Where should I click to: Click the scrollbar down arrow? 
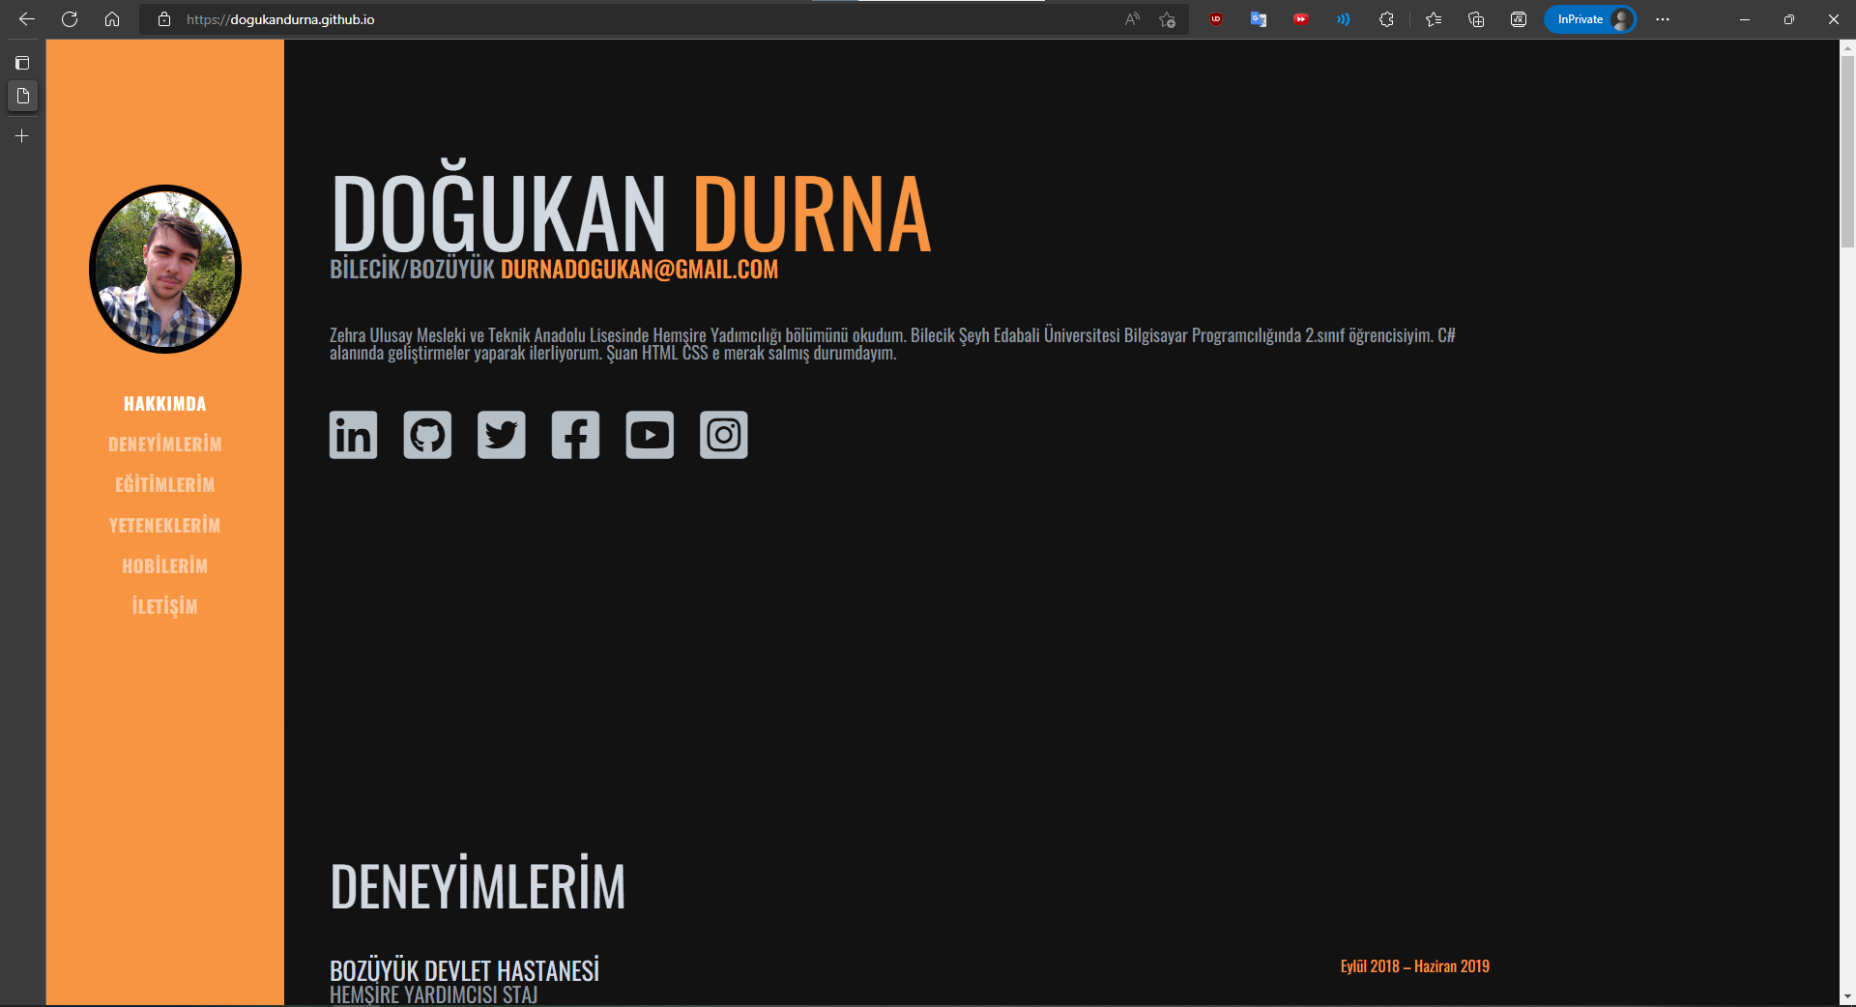click(1847, 996)
